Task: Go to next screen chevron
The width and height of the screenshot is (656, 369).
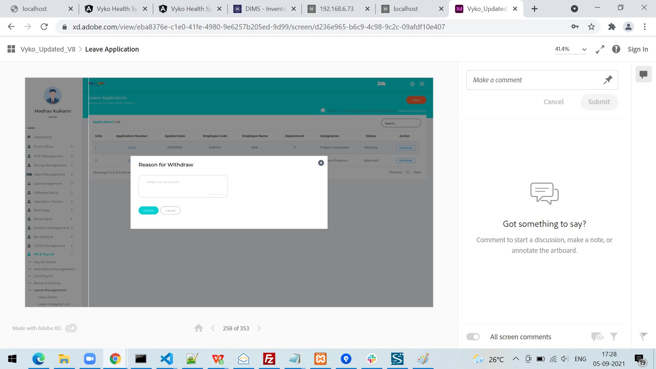Action: [x=259, y=328]
